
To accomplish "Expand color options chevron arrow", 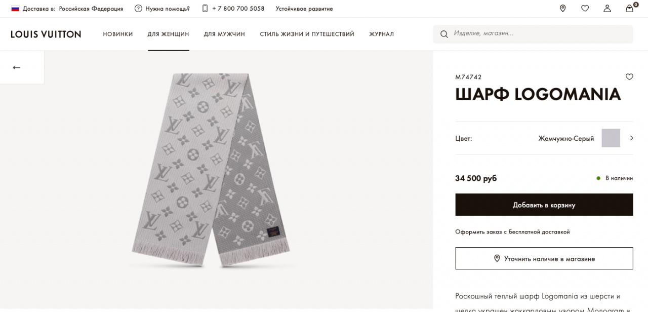I will (x=631, y=138).
